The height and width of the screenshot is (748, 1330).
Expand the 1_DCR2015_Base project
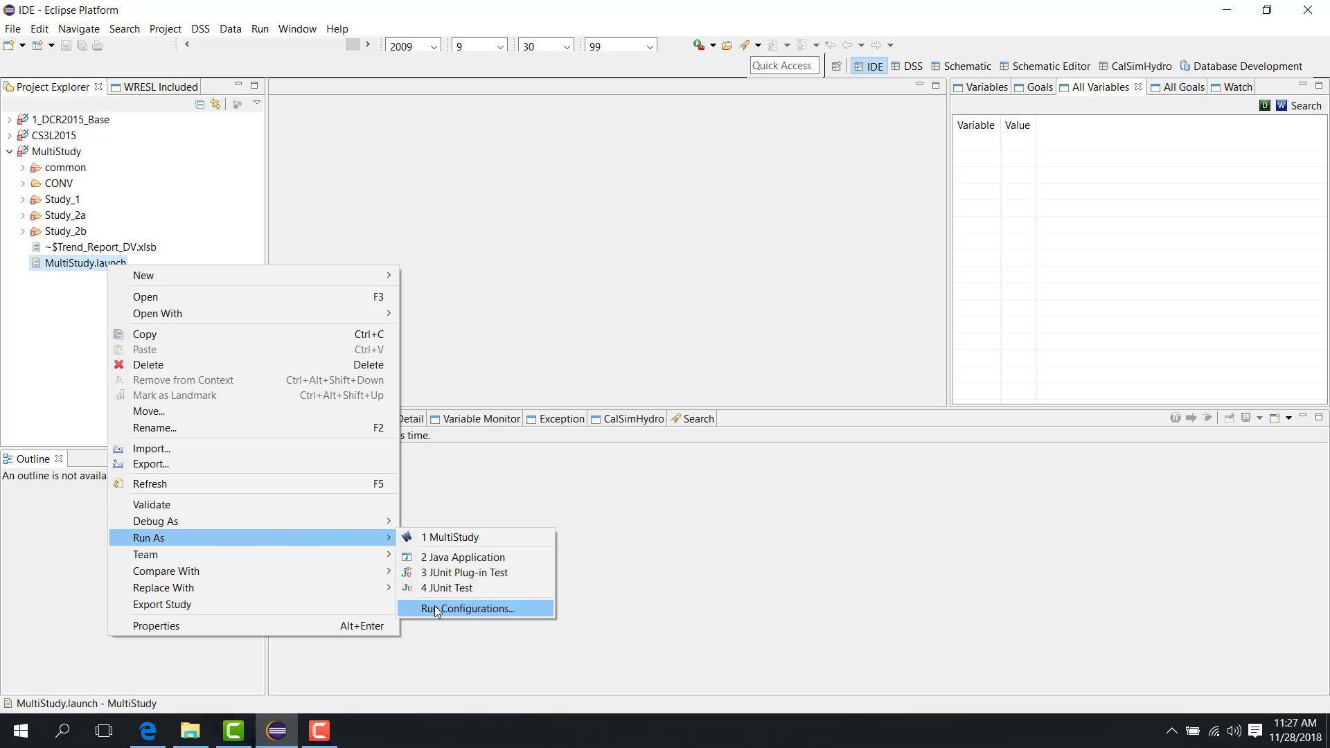(x=10, y=120)
